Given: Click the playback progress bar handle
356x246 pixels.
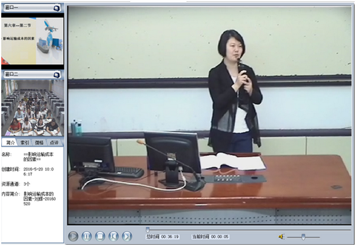Looking at the screenshot, I should coord(148,229).
